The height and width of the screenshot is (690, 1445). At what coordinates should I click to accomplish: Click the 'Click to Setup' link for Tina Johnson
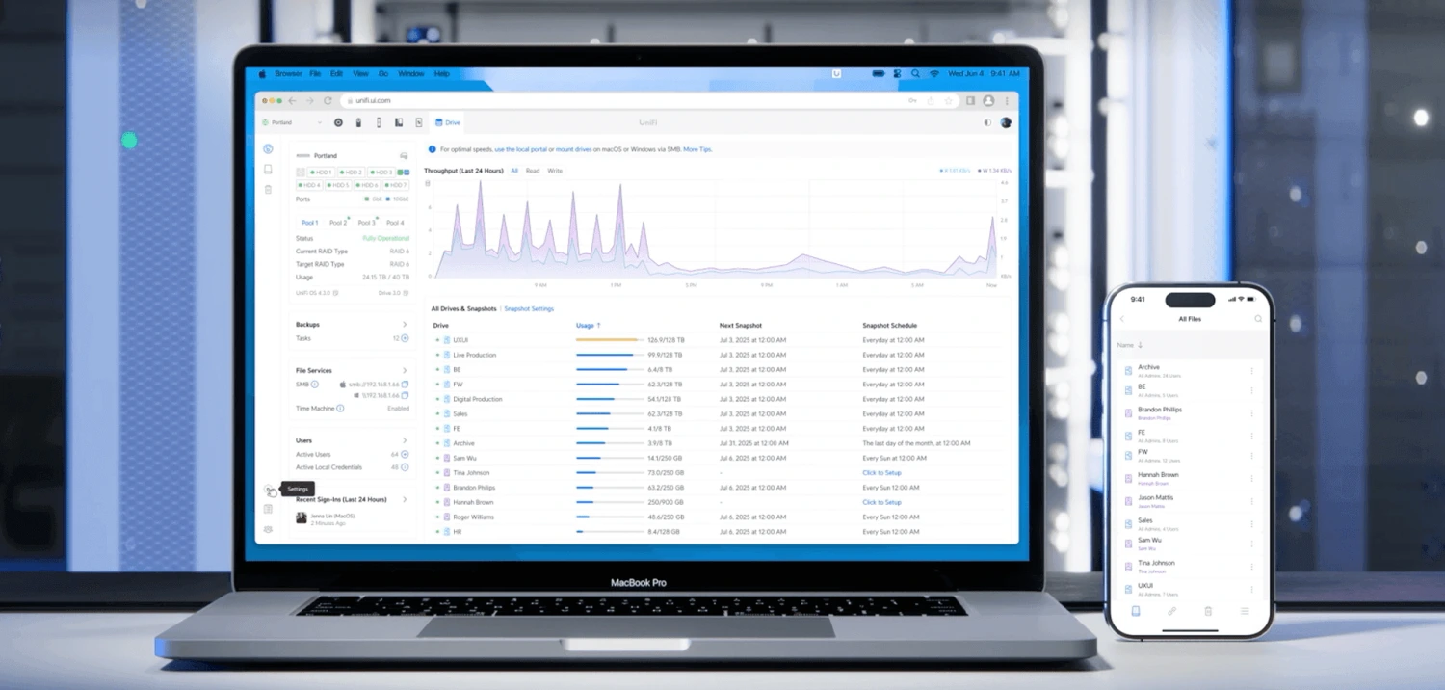click(881, 473)
